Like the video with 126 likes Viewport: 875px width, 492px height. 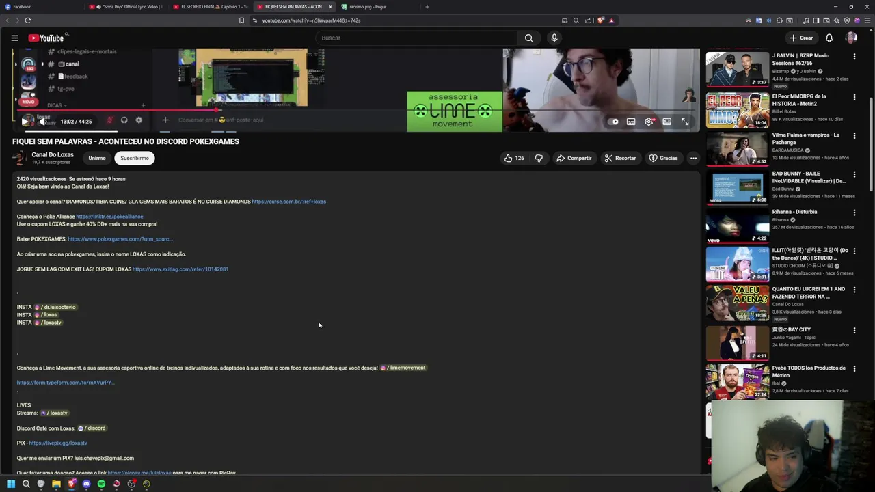513,158
